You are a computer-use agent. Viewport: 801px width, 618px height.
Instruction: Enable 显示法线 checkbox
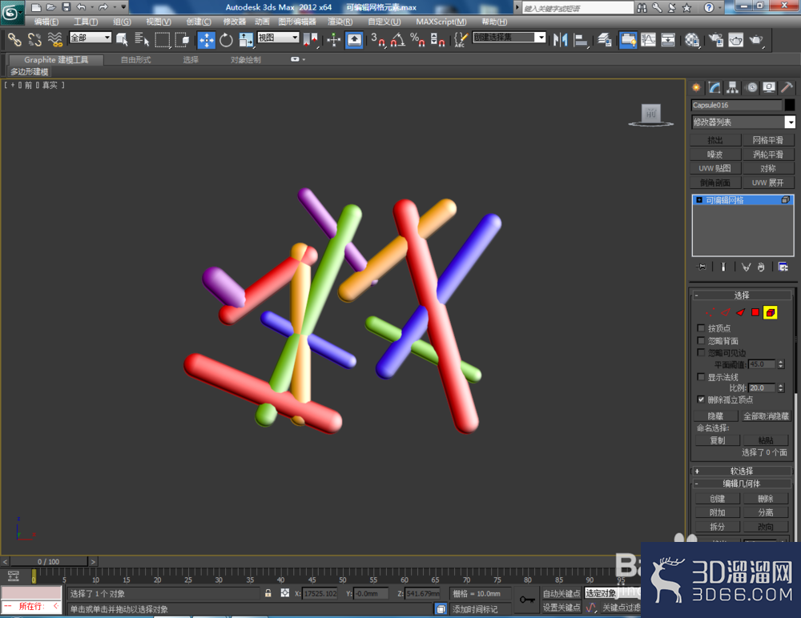(701, 376)
